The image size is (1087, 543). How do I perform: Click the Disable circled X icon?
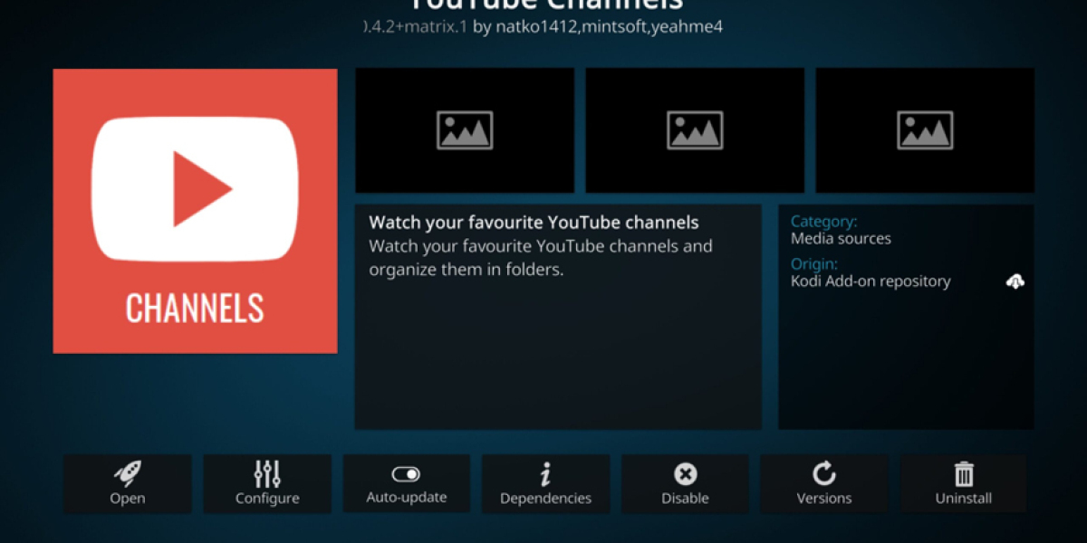[x=685, y=473]
